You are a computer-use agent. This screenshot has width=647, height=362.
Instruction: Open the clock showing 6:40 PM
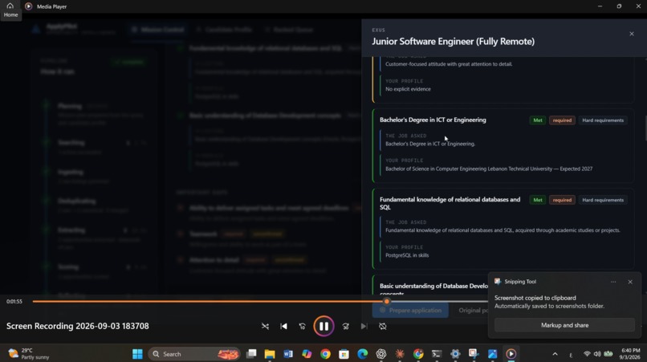click(630, 354)
